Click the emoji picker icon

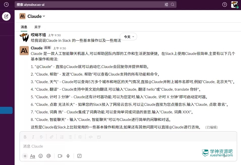tap(41, 156)
